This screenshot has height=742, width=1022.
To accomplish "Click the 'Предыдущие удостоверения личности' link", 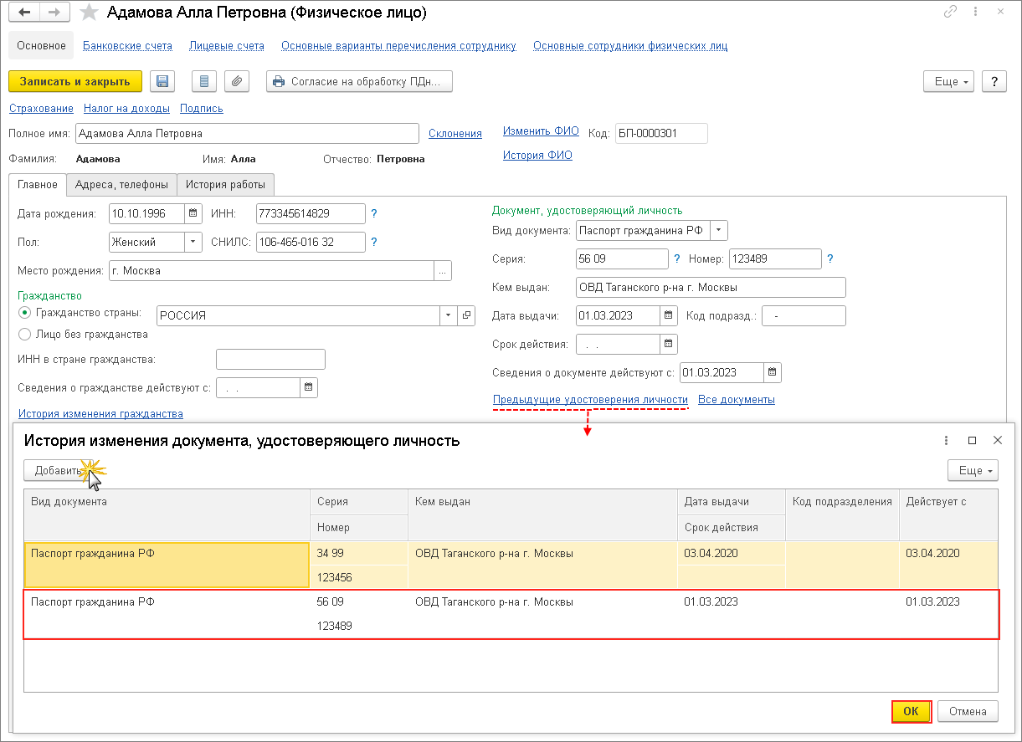I will [590, 400].
